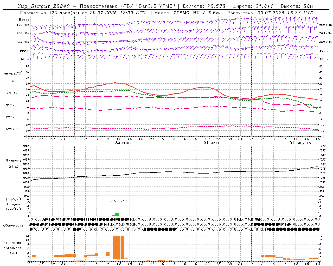Click the Рассчитано: 29.07.2025 16:38 UTC text
The image size is (333, 266).
(x=270, y=13)
